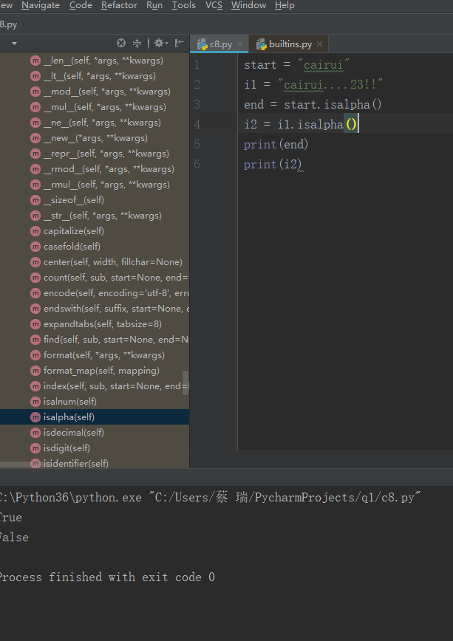Click start.isalpha() on line 3
The width and height of the screenshot is (453, 641).
333,105
